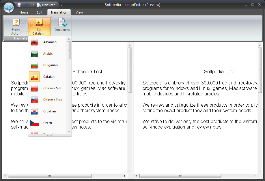This screenshot has width=265, height=181.
Task: Click right pane horizontal scrollbar thumb
Action: click(x=180, y=176)
